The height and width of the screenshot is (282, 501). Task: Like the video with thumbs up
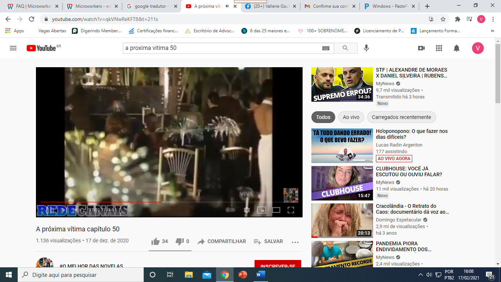tap(160, 241)
